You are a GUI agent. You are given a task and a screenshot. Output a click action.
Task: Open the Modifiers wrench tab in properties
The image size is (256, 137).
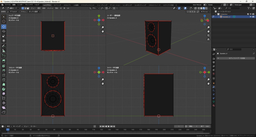click(214, 87)
